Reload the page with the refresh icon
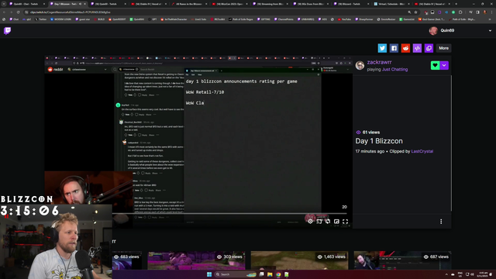This screenshot has width=496, height=279. tap(18, 12)
